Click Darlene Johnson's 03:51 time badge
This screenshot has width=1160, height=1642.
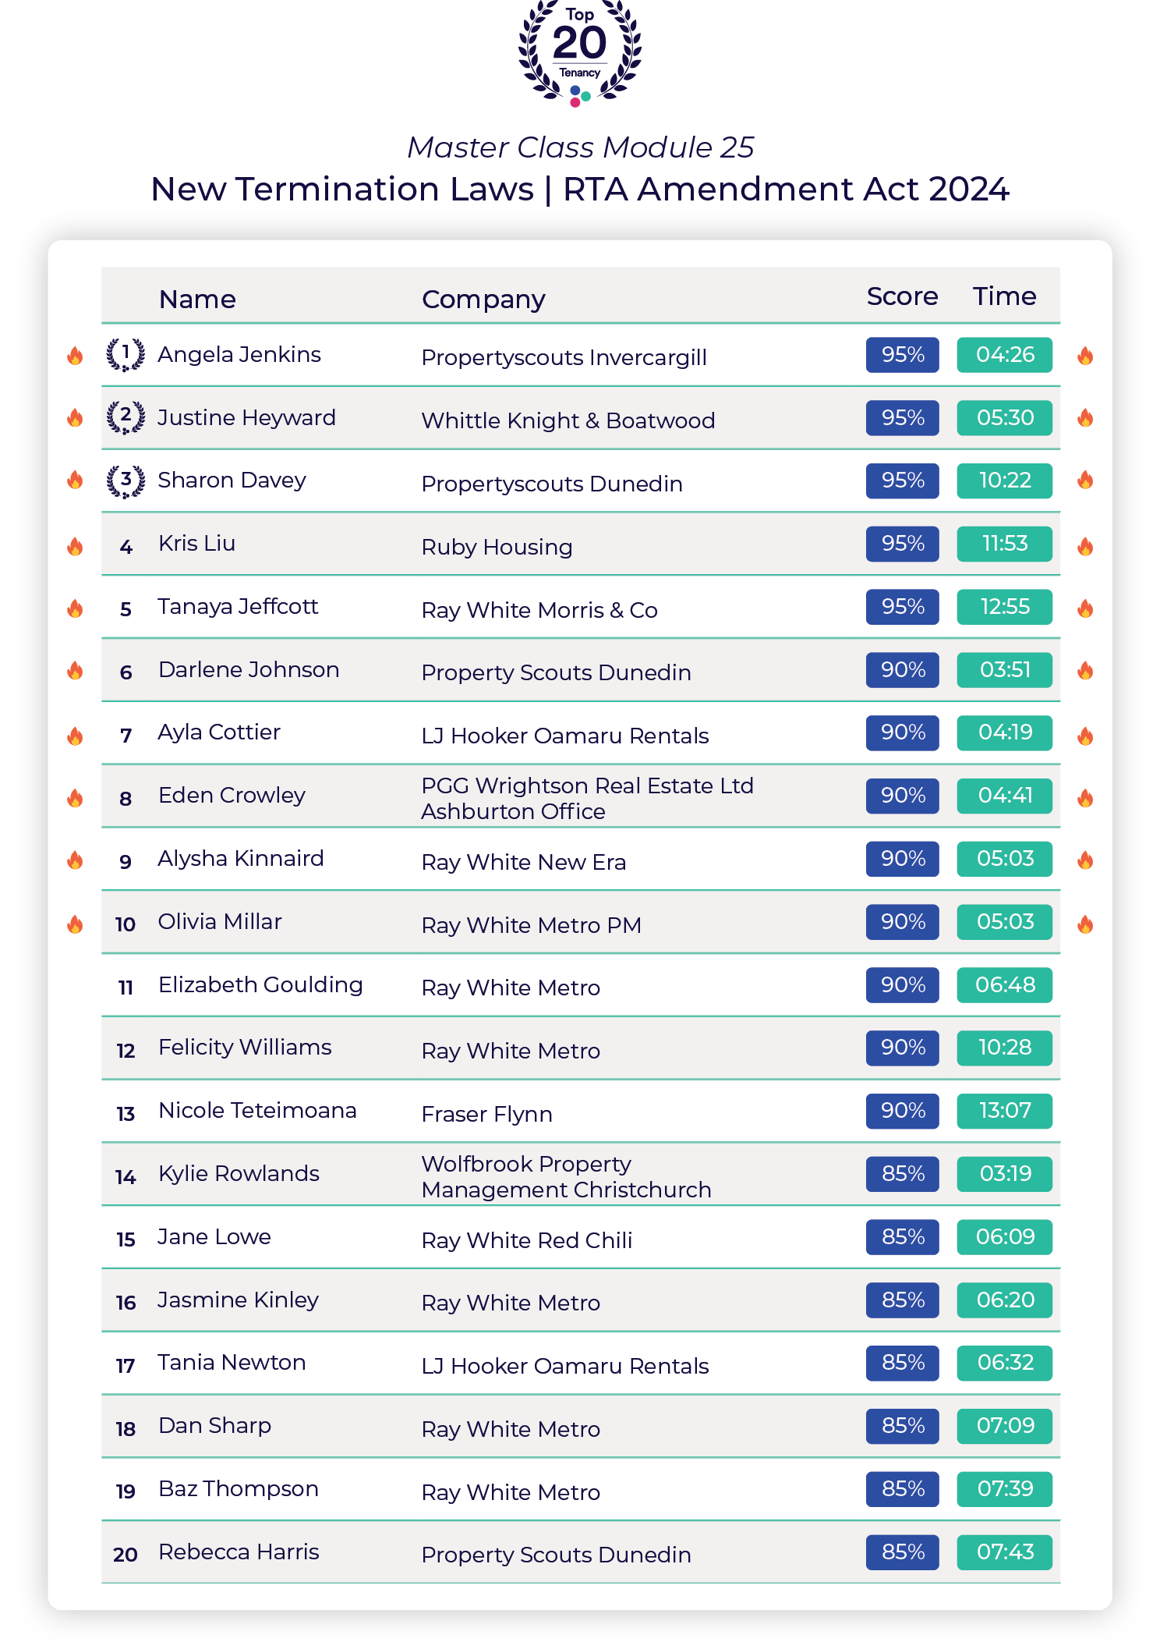point(1004,670)
